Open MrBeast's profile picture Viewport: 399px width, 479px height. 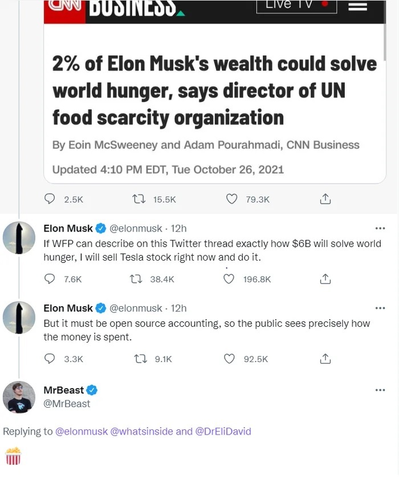[x=19, y=397]
